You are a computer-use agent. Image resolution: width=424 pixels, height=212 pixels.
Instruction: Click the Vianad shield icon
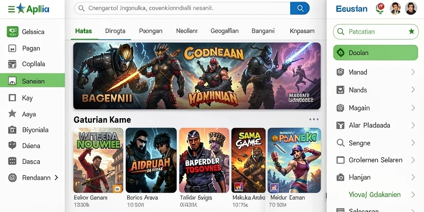[340, 72]
